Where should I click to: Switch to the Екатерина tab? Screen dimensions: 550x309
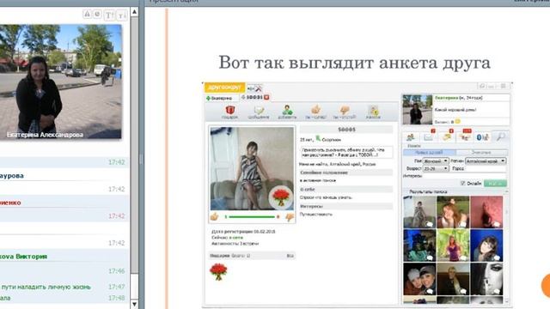[222, 98]
